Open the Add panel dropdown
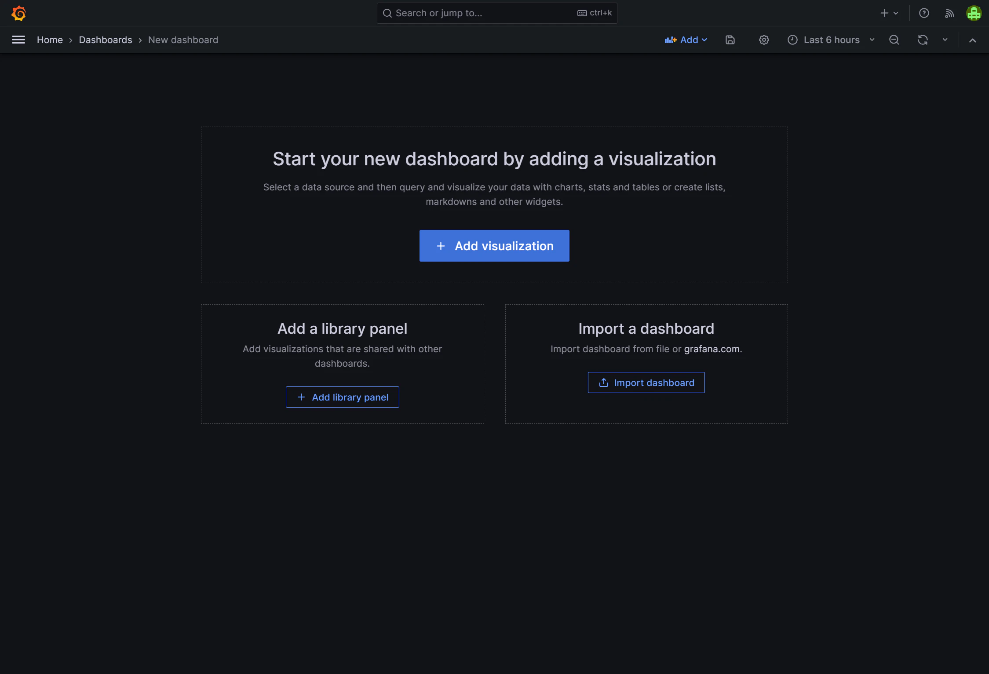This screenshot has height=674, width=989. click(x=686, y=40)
